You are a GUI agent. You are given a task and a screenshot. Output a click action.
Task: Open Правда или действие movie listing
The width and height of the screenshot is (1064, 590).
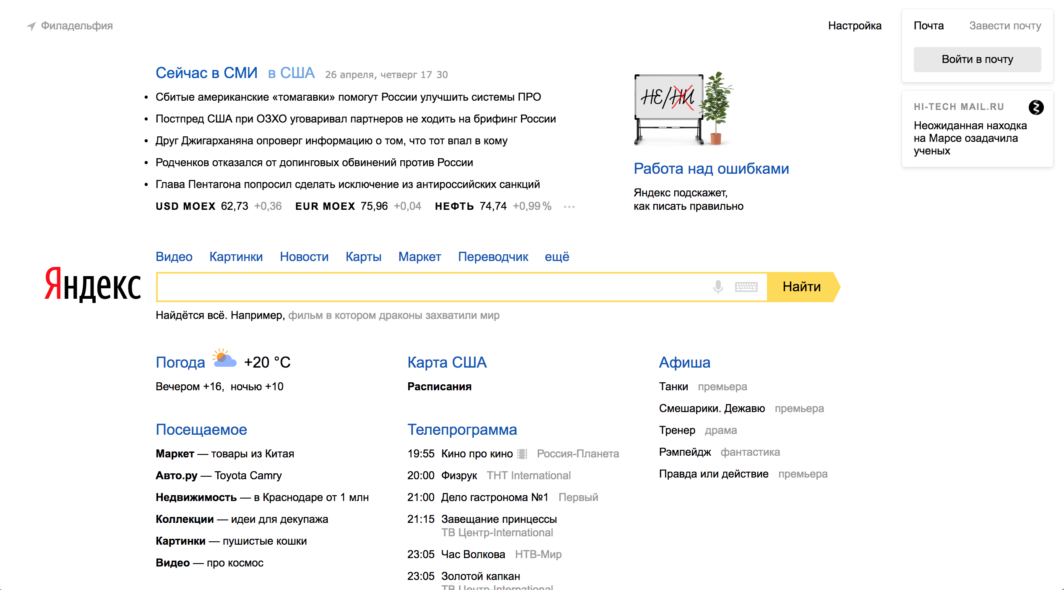click(714, 474)
